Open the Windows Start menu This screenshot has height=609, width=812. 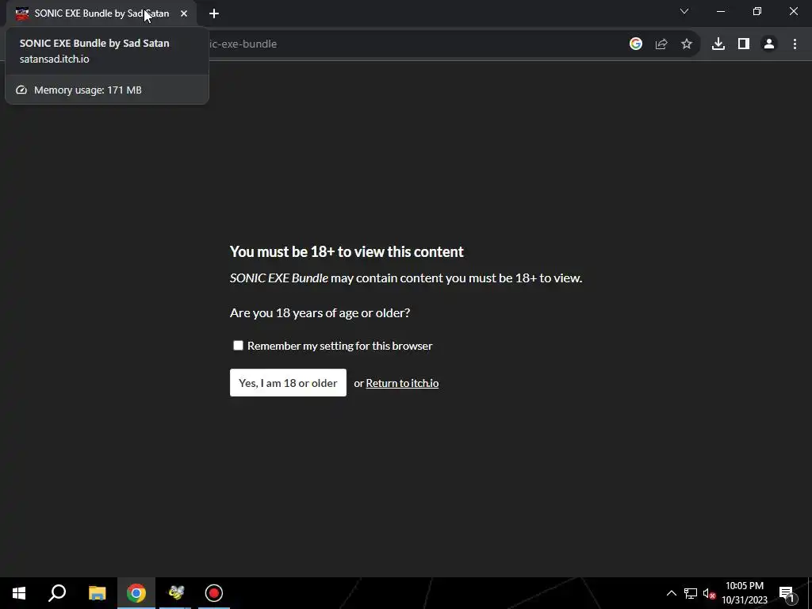coord(19,593)
